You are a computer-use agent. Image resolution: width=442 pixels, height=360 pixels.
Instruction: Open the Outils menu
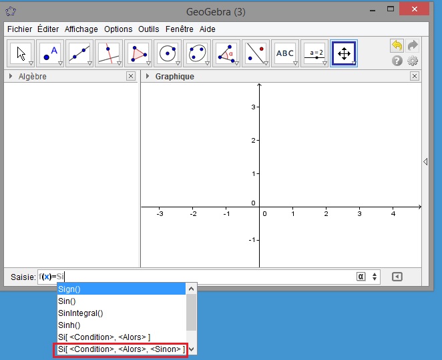[x=148, y=29]
